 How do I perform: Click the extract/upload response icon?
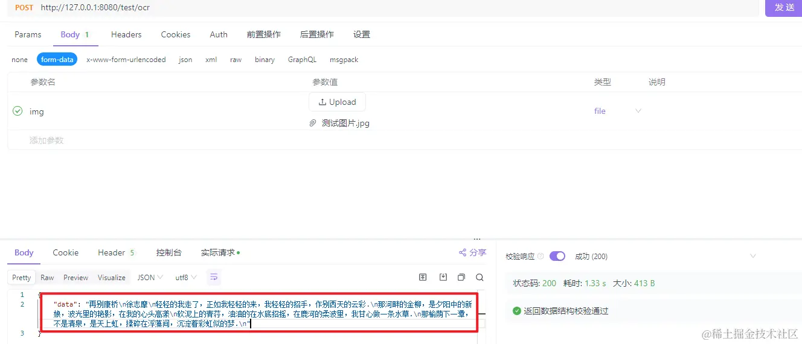tap(423, 277)
